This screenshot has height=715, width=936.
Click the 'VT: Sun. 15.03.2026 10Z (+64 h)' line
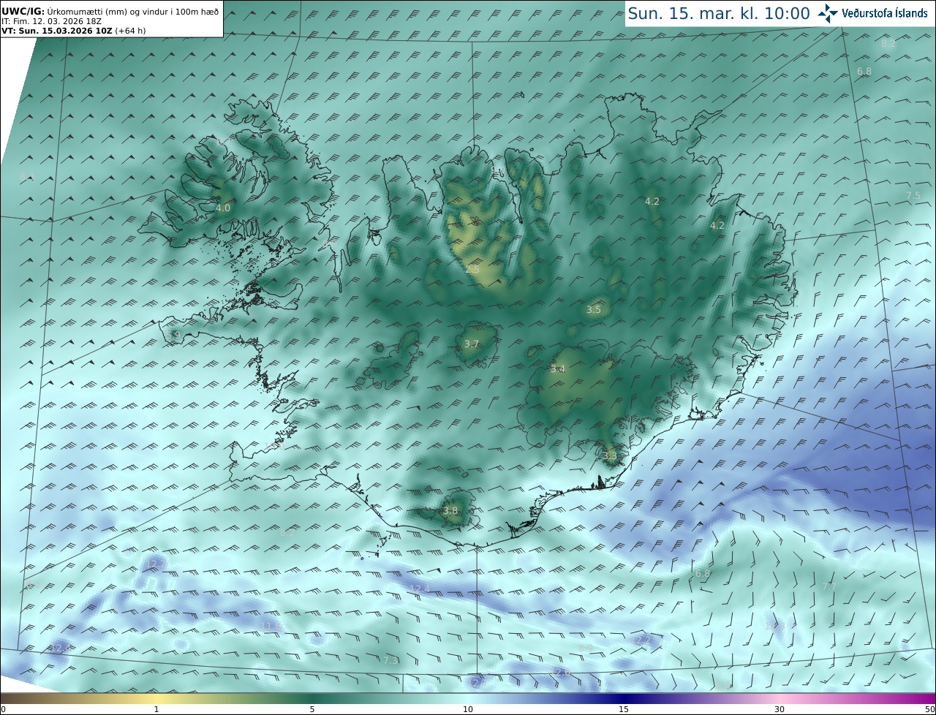click(x=74, y=31)
